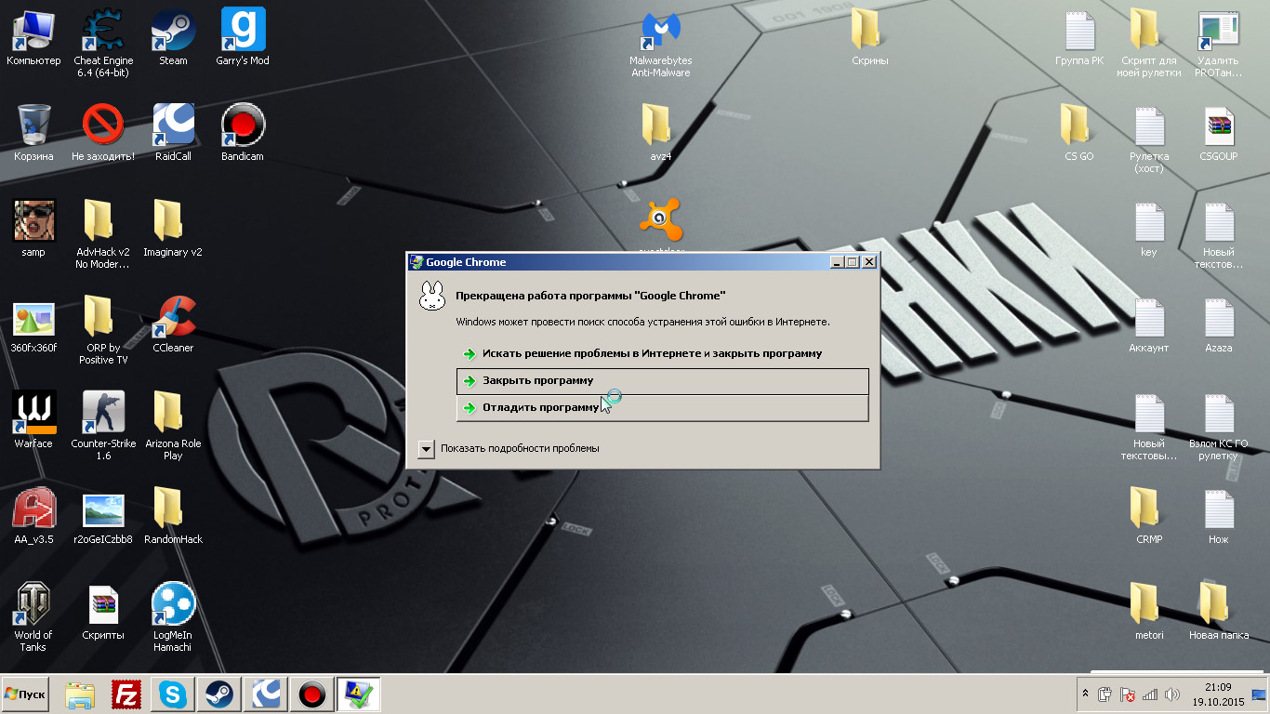Select 'Искать решение проблемы в Интернете и закрыть программу'
This screenshot has height=714, width=1270.
tap(662, 354)
